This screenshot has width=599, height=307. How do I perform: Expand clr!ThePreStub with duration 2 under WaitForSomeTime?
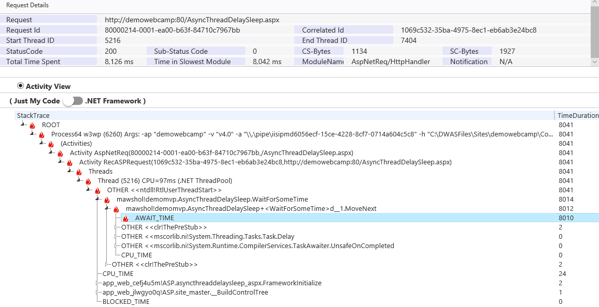[x=106, y=264]
